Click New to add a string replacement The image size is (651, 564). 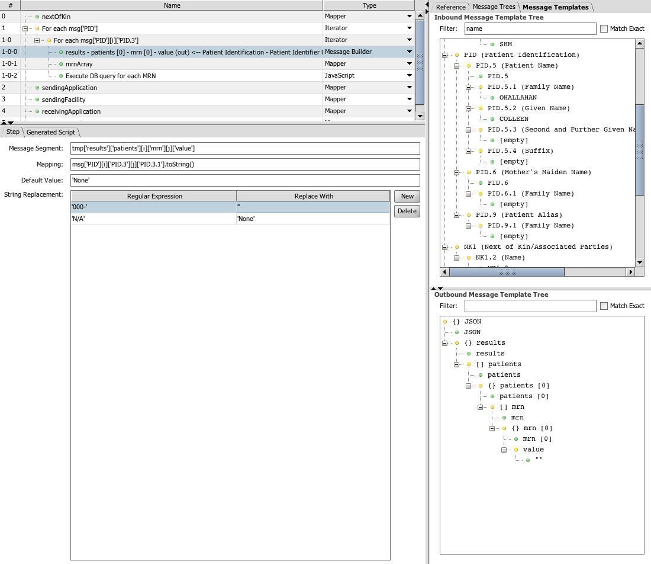pos(407,196)
